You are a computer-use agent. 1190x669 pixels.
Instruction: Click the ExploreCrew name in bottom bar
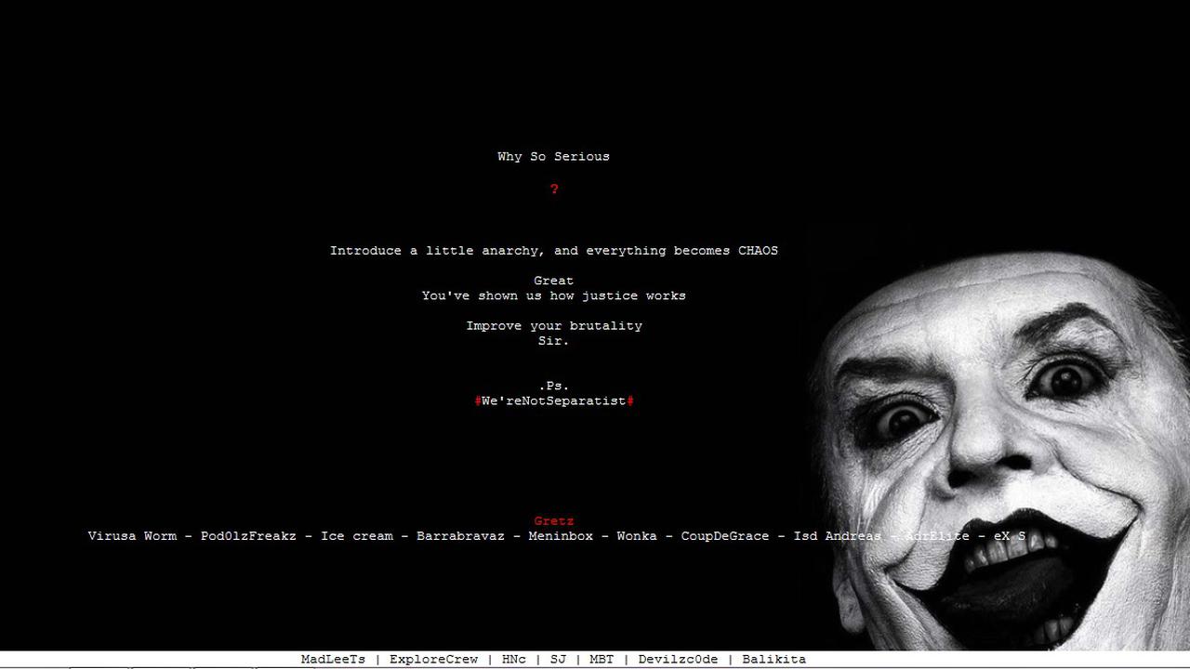(433, 659)
